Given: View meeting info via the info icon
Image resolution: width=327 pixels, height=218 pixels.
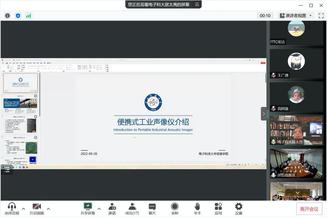Looking at the screenshot, I should 8,16.
